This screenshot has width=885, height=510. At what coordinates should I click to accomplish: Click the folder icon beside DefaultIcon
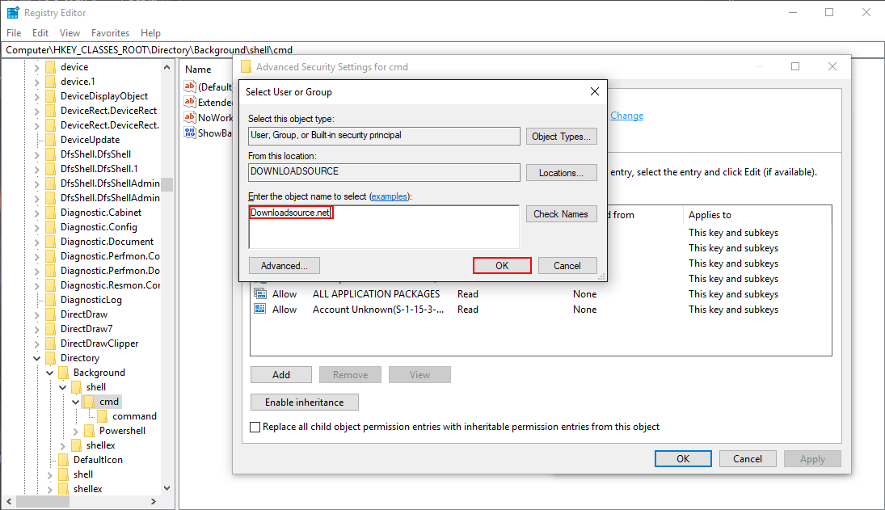[63, 459]
